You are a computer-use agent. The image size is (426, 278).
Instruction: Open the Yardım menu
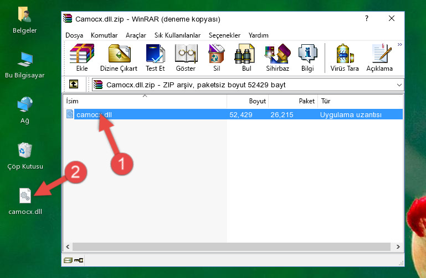click(x=258, y=35)
